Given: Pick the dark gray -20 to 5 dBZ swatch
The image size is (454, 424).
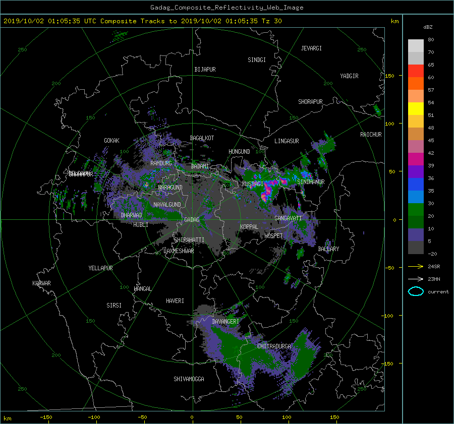Looking at the screenshot, I should click(416, 248).
